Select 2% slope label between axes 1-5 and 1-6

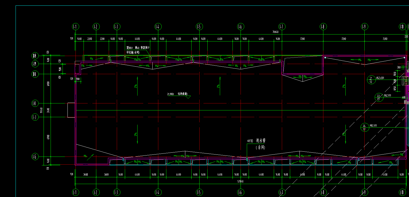pyautogui.click(x=218, y=86)
